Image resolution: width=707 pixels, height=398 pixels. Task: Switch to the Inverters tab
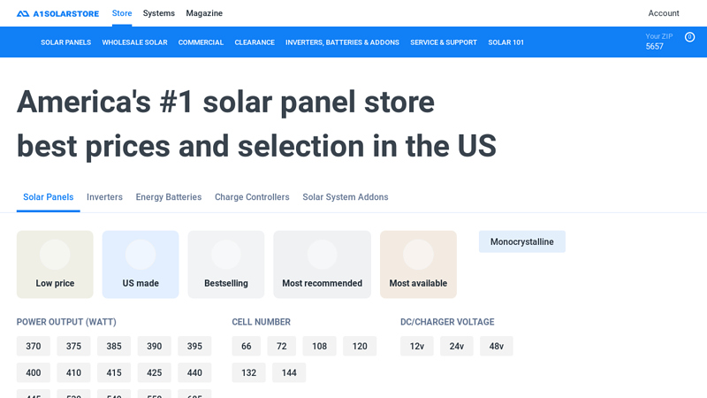104,197
